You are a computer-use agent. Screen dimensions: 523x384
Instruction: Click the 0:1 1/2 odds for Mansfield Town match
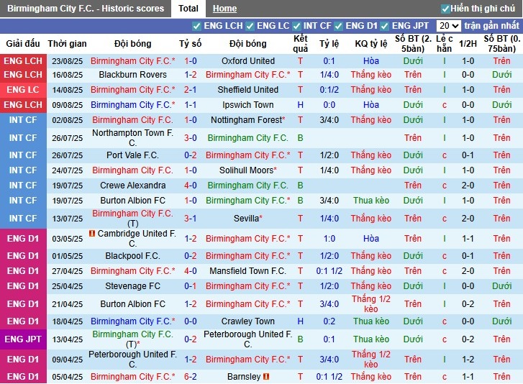[329, 271]
